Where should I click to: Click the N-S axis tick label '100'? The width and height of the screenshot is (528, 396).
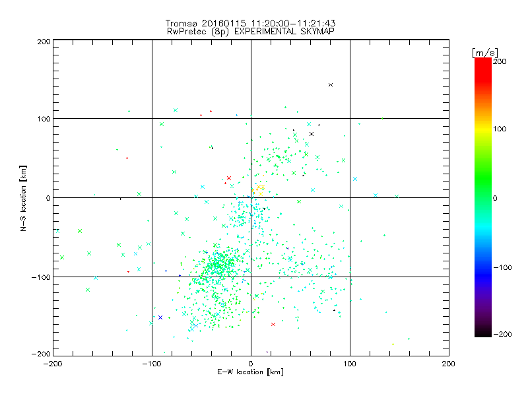tap(44, 119)
